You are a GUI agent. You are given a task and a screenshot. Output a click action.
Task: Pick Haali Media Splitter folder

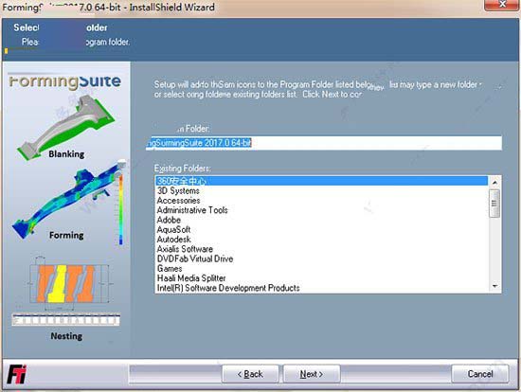click(321, 278)
